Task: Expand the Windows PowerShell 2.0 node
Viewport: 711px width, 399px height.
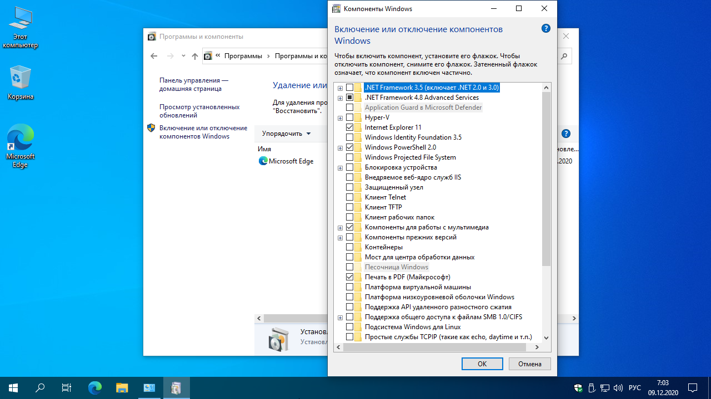Action: 340,148
